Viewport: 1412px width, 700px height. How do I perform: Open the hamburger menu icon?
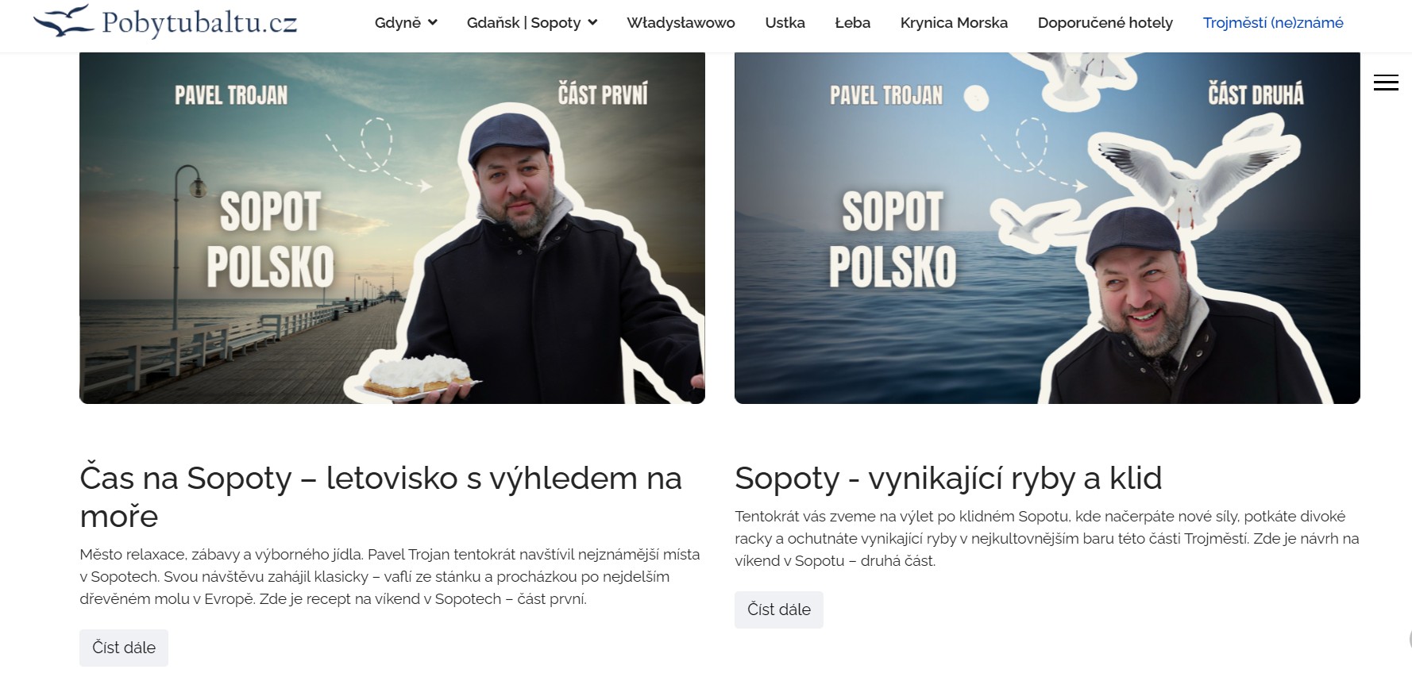(1386, 83)
